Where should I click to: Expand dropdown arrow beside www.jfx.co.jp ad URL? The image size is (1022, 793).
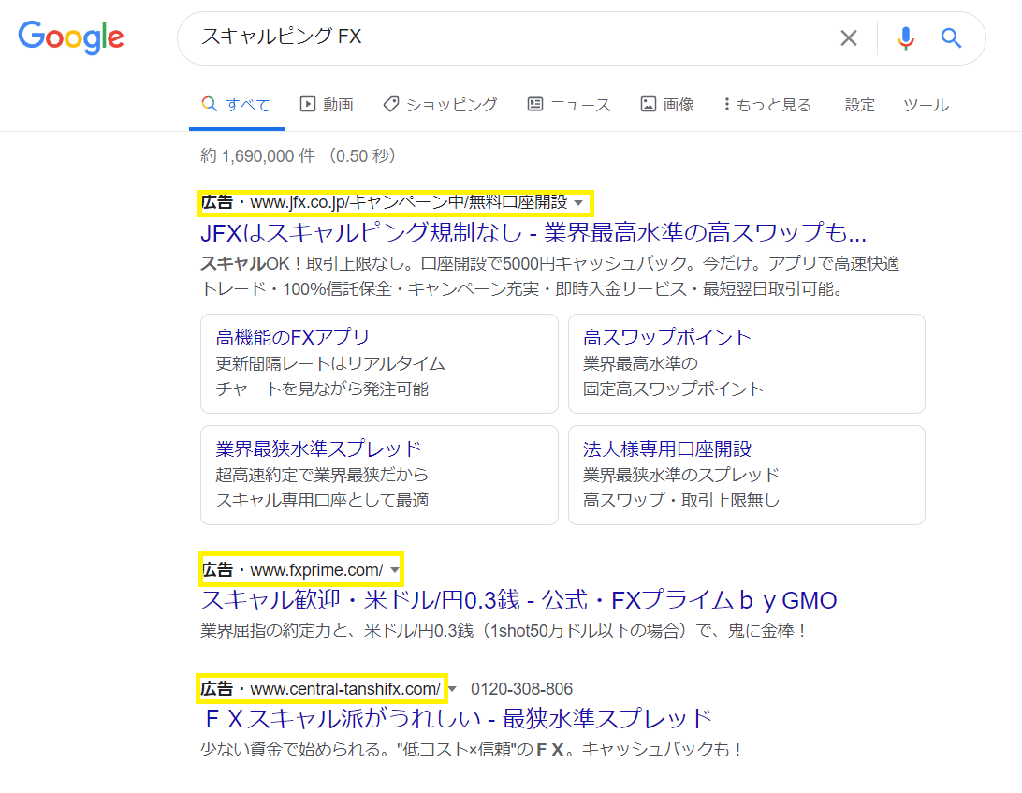(x=578, y=203)
